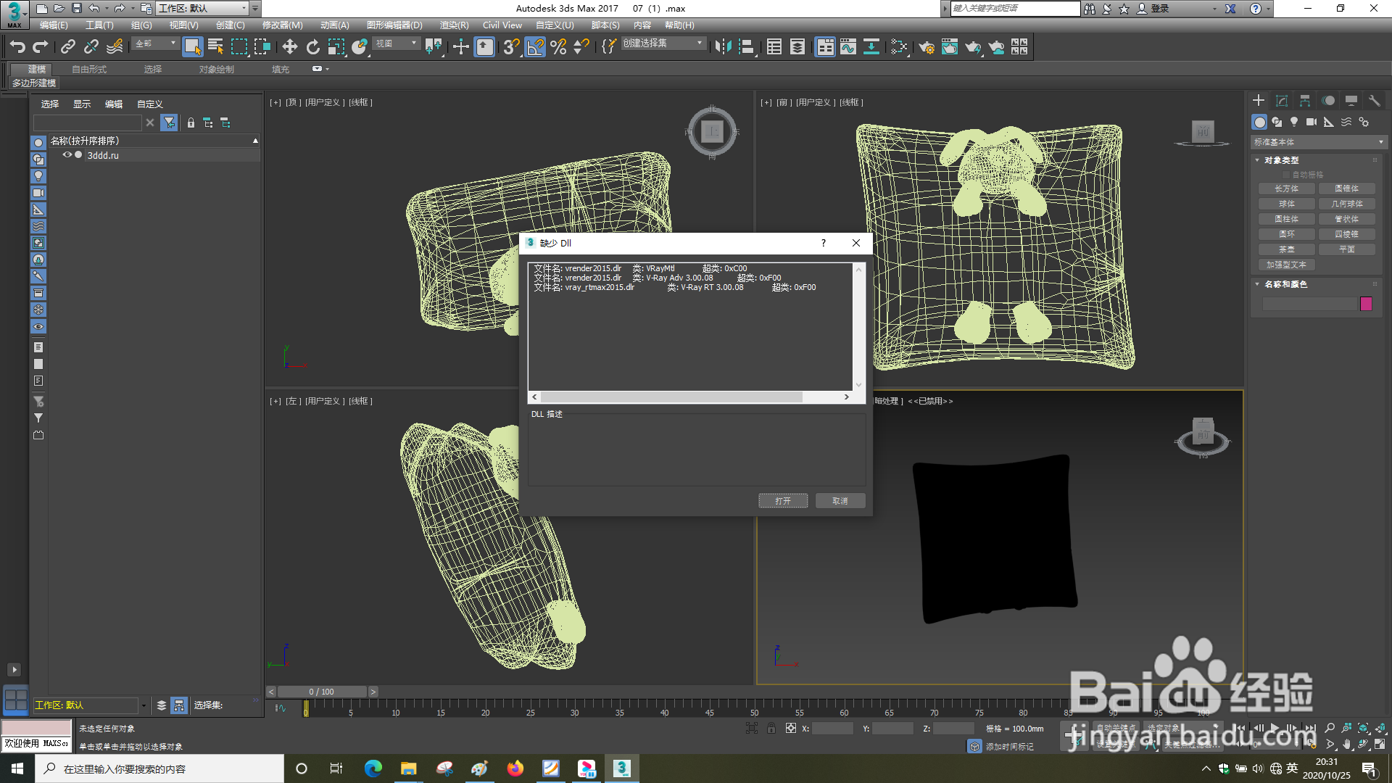Open the Modify command panel tab
1392x783 pixels.
pos(1282,101)
